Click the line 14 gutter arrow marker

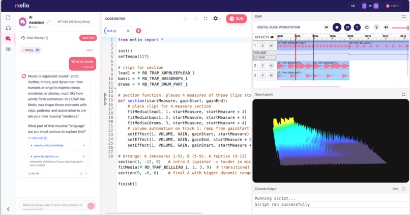click(x=105, y=95)
